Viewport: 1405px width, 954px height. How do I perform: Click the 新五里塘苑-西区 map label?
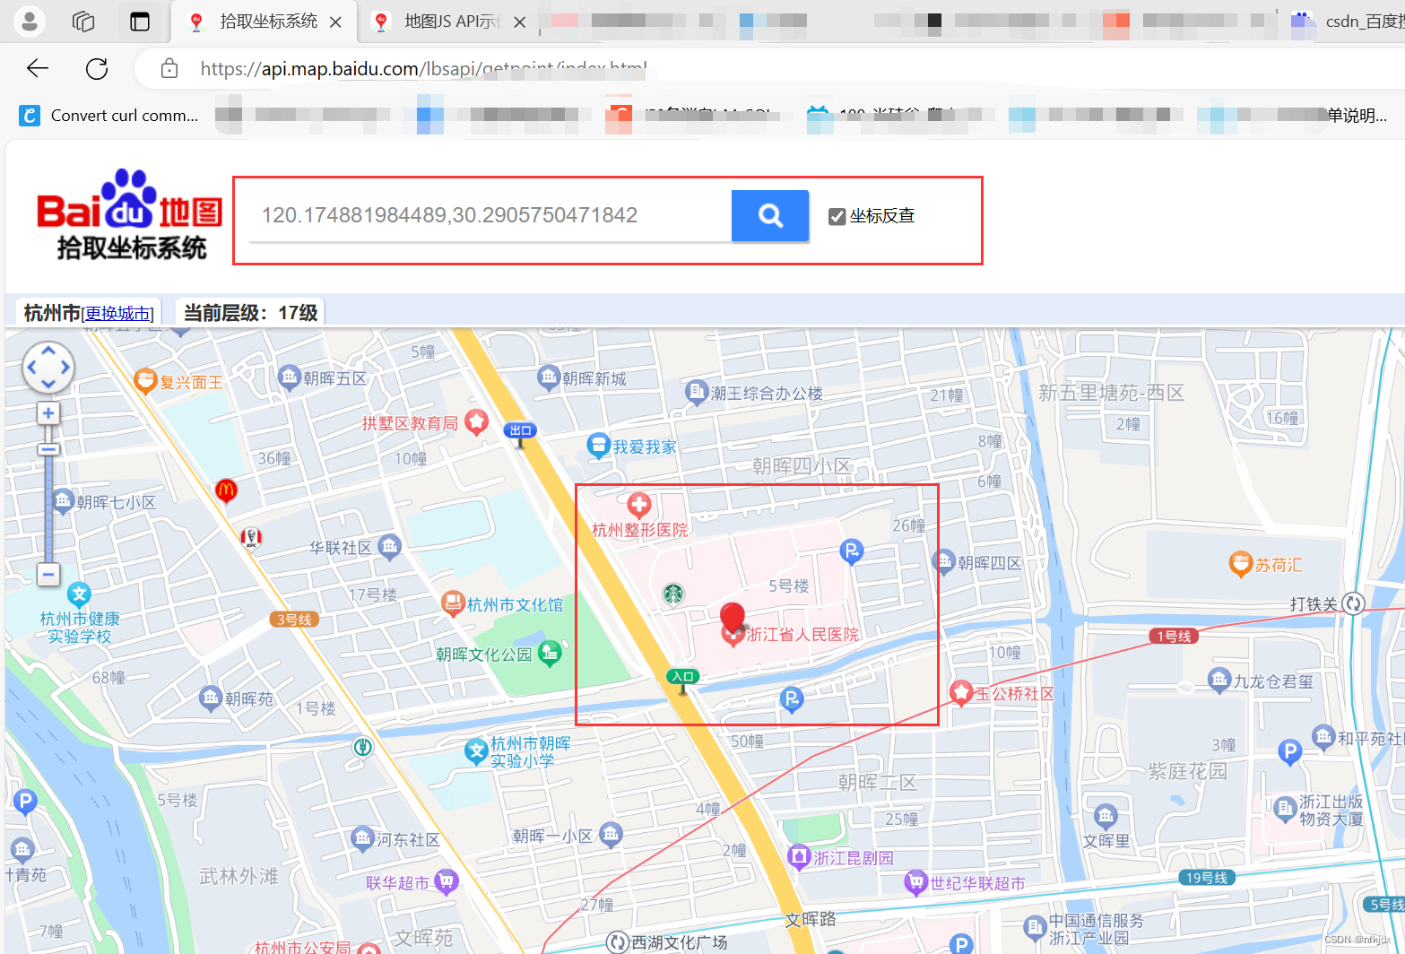pos(1112,392)
